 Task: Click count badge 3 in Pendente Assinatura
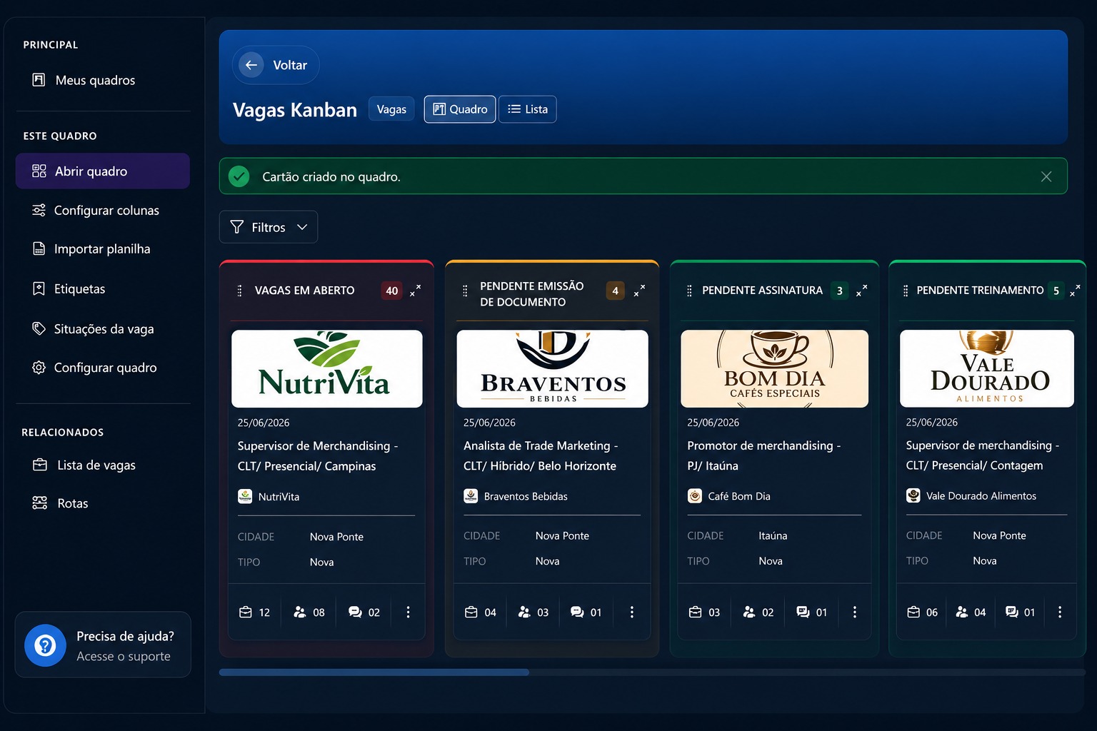tap(840, 291)
